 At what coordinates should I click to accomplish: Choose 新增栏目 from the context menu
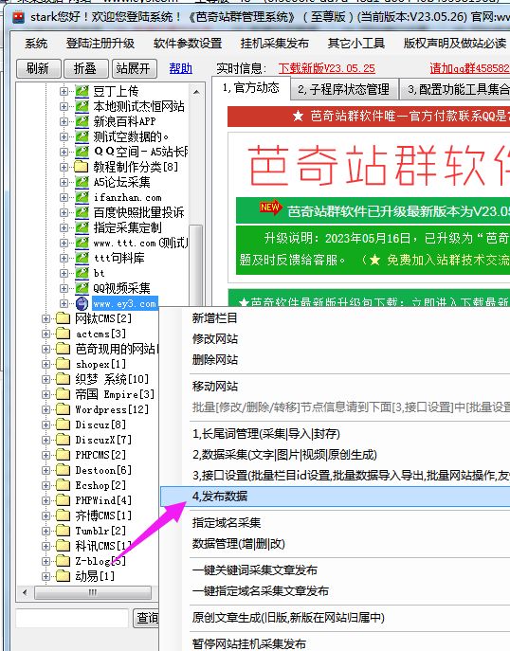coord(215,318)
